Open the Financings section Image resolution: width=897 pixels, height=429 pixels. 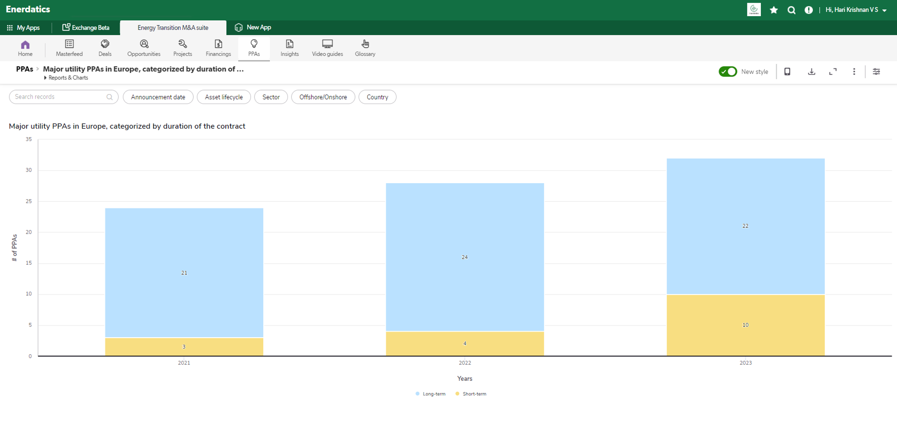[218, 48]
